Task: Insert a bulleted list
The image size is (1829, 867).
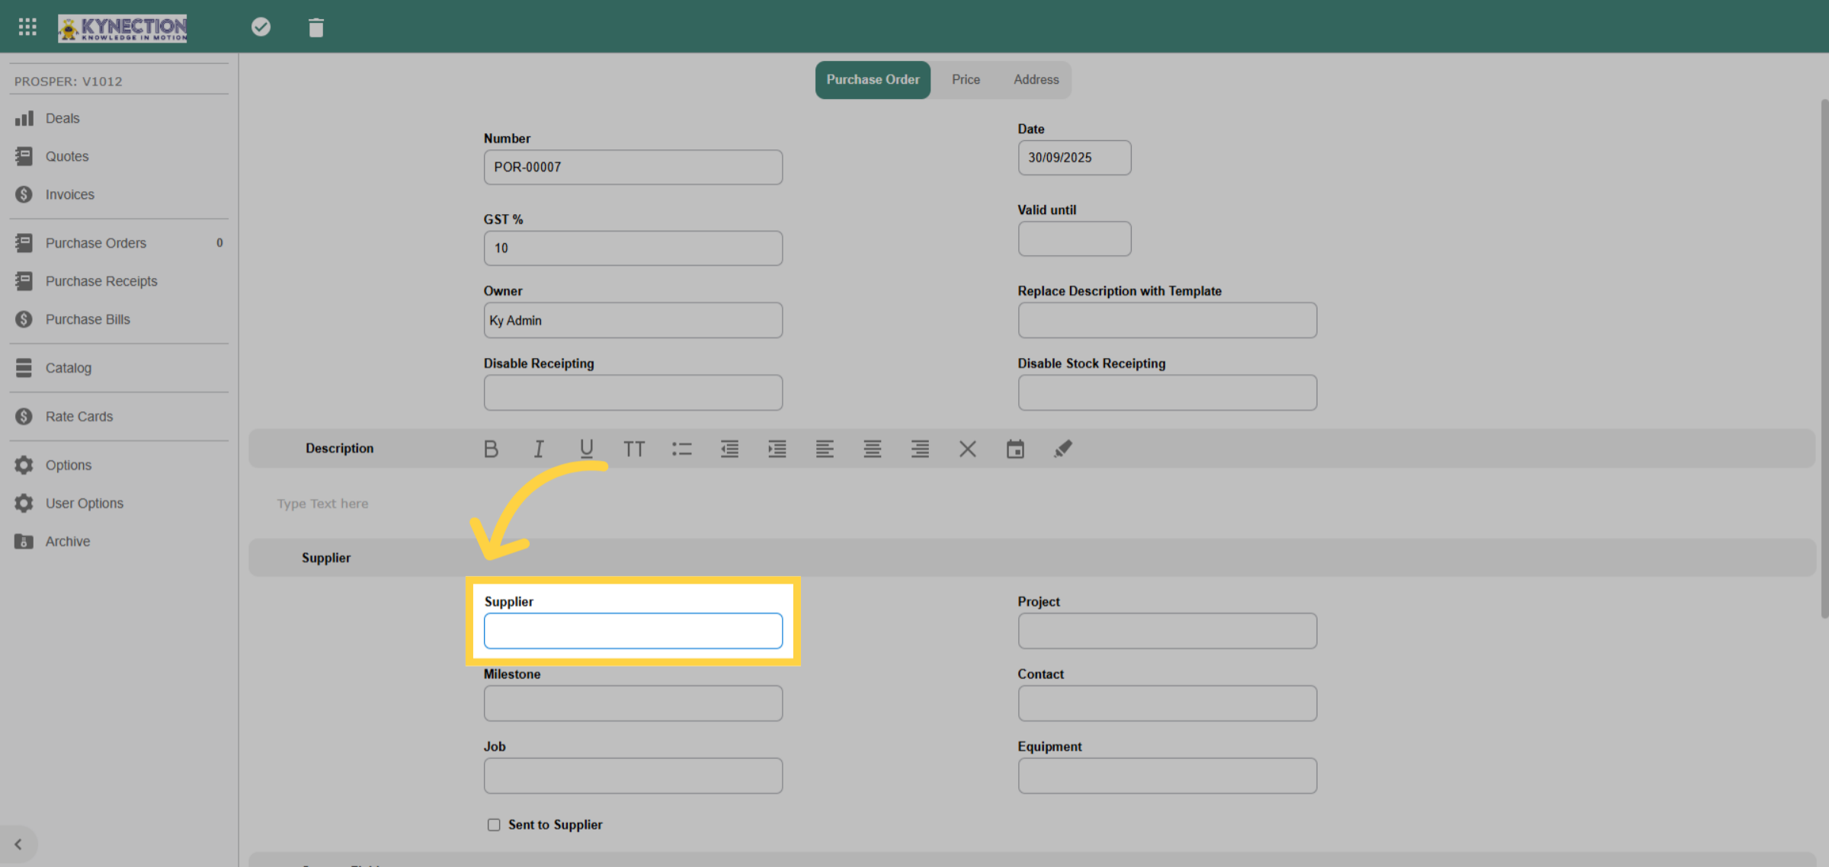Action: point(682,449)
